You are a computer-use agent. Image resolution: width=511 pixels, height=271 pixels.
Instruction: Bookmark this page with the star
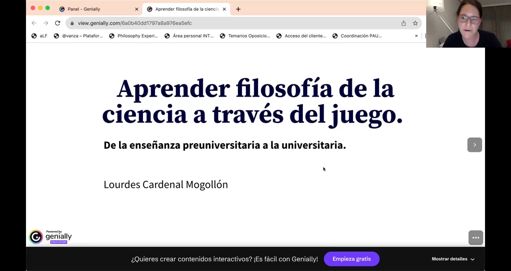tap(415, 23)
